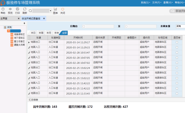Click the orange P parking icon in tree

[8, 31]
